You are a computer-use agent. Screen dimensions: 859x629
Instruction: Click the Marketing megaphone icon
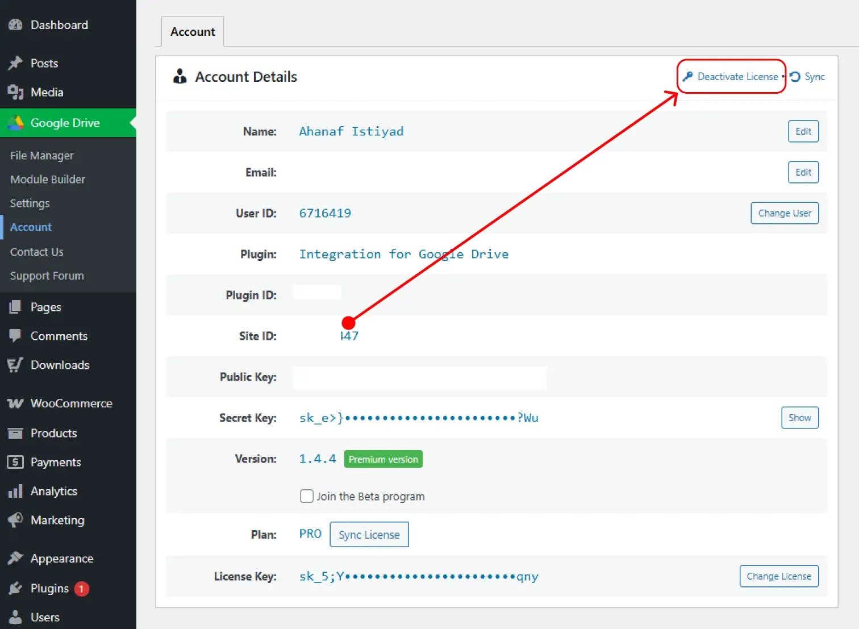[x=15, y=520]
